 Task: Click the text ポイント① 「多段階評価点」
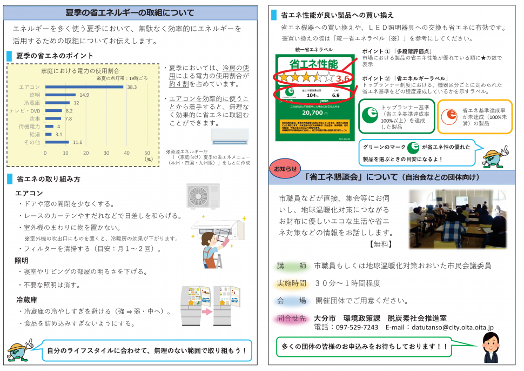click(398, 51)
